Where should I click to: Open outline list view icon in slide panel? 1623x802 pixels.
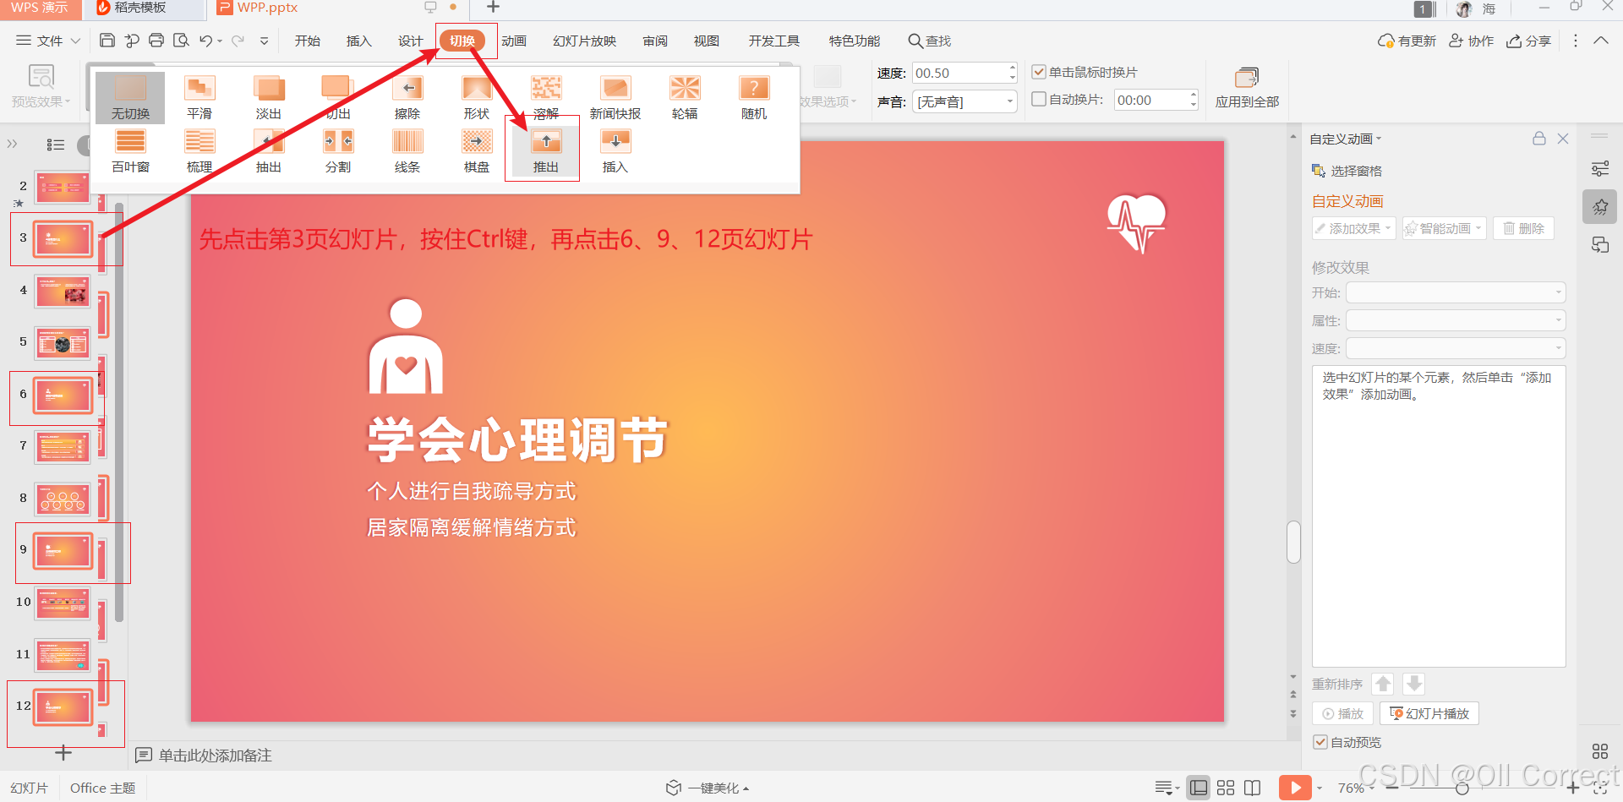(56, 145)
